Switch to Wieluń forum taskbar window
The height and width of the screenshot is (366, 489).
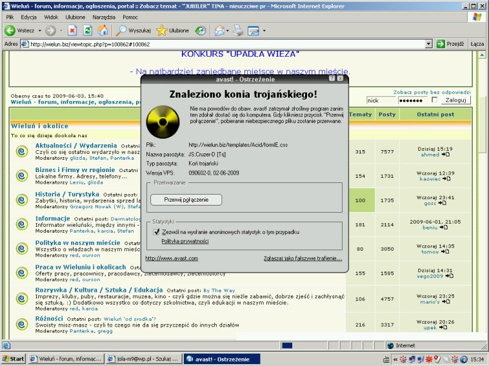(66, 359)
